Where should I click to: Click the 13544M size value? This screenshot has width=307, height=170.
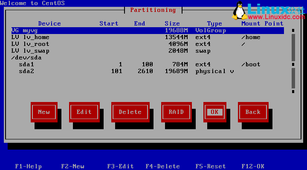177,37
